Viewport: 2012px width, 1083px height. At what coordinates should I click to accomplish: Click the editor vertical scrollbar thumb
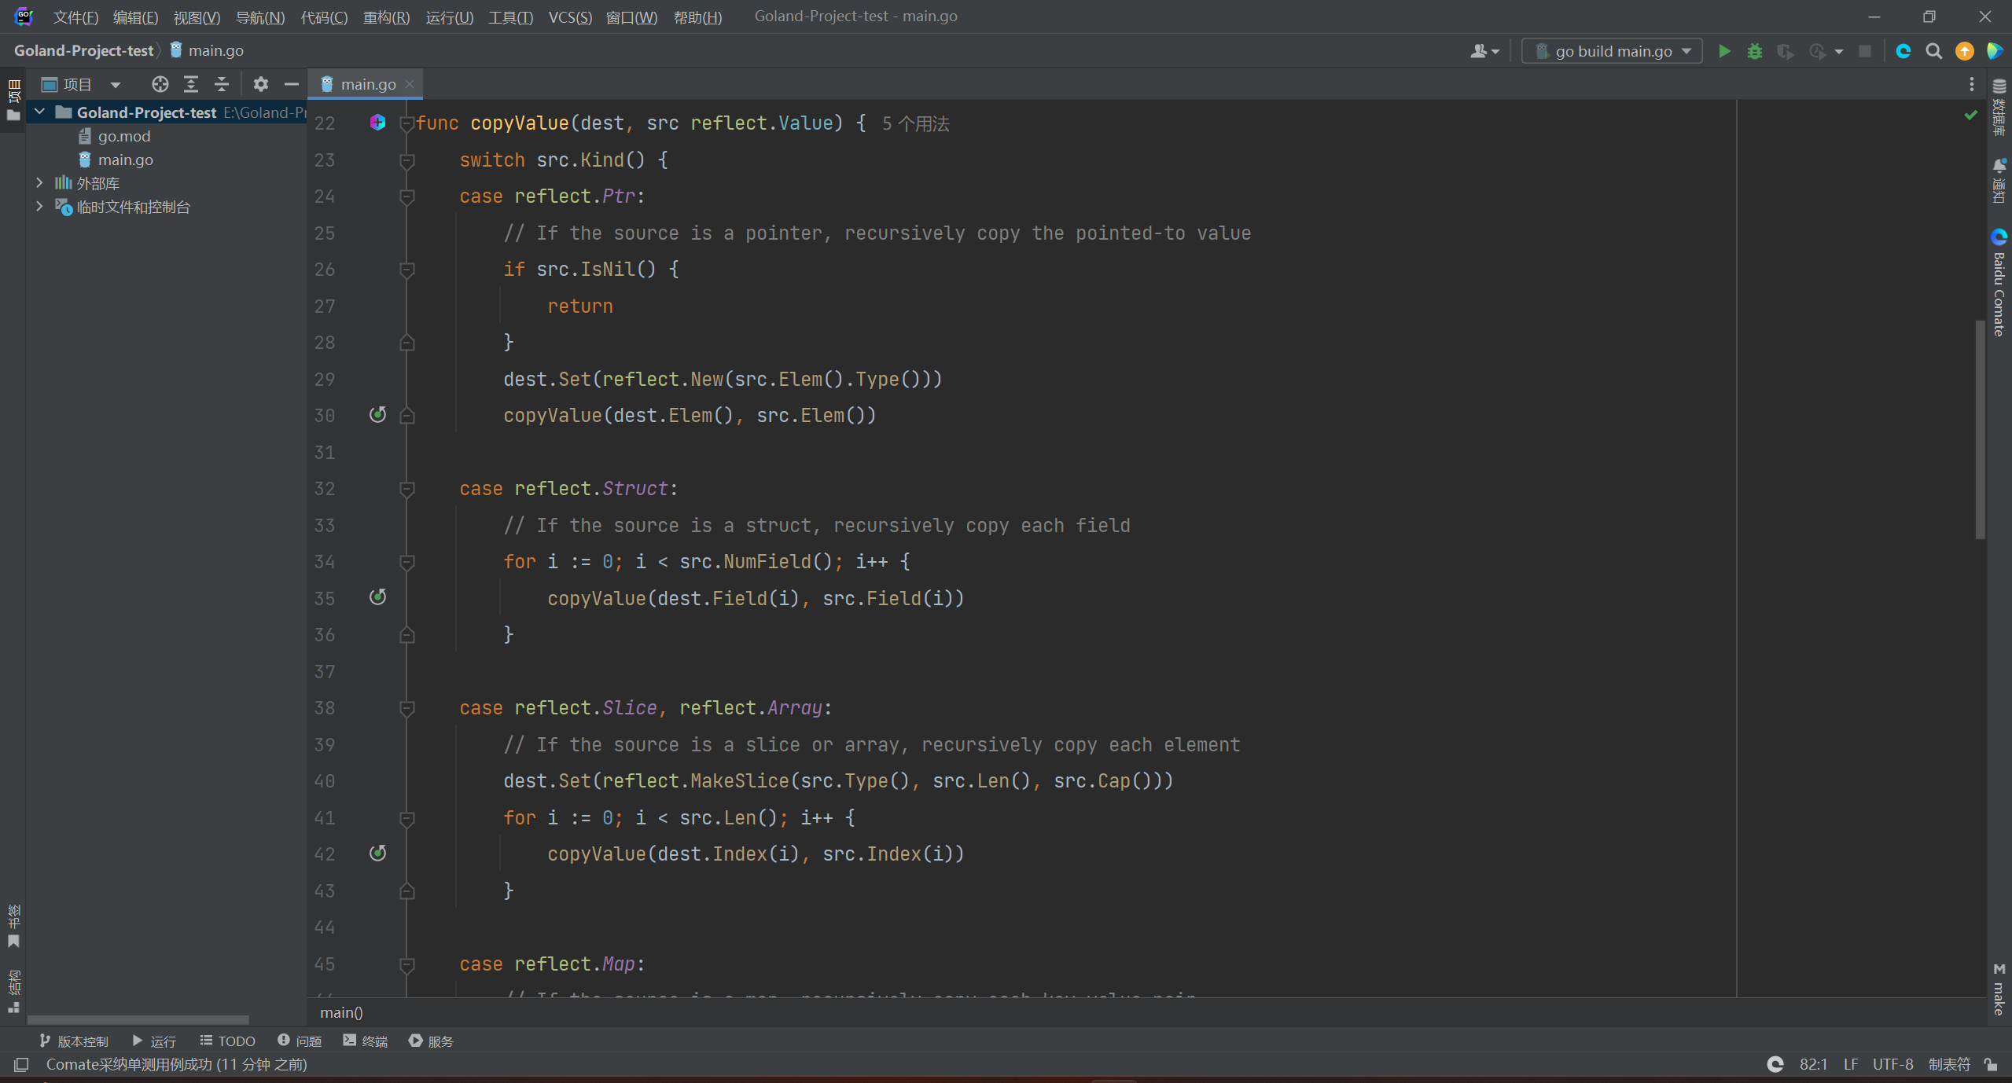1980,429
